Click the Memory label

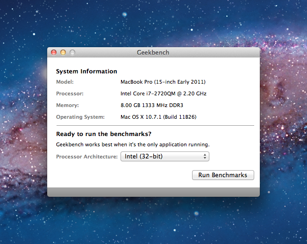[67, 105]
